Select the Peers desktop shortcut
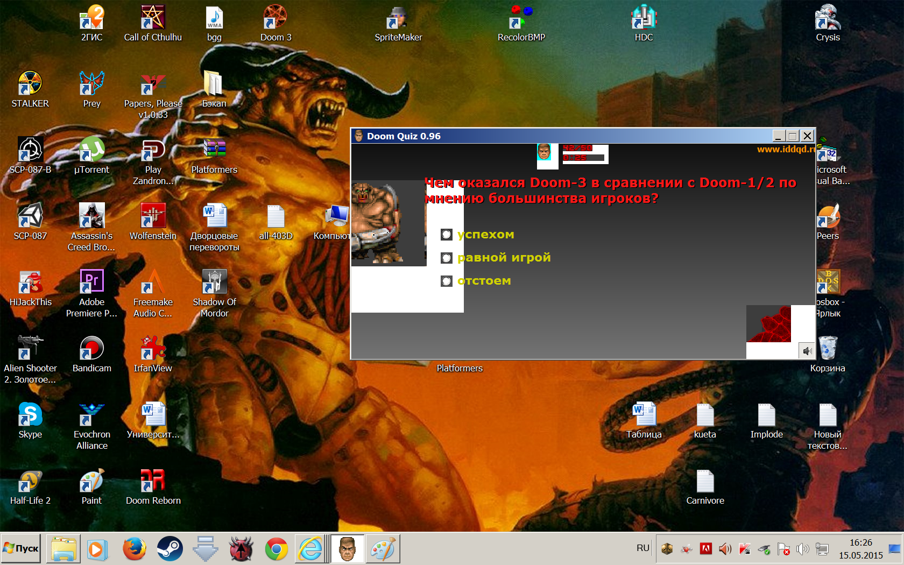 click(x=828, y=222)
